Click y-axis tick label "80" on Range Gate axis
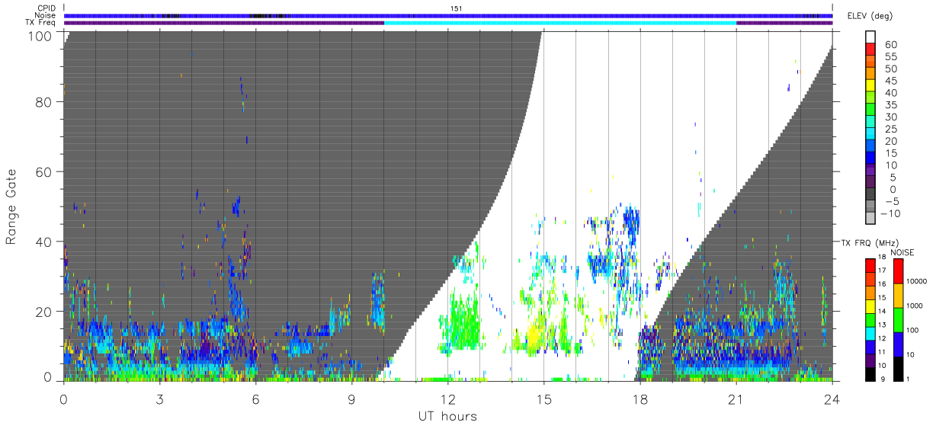 (x=44, y=101)
